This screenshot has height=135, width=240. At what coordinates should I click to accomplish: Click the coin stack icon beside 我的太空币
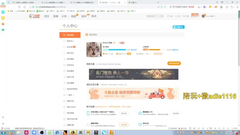click(x=64, y=107)
